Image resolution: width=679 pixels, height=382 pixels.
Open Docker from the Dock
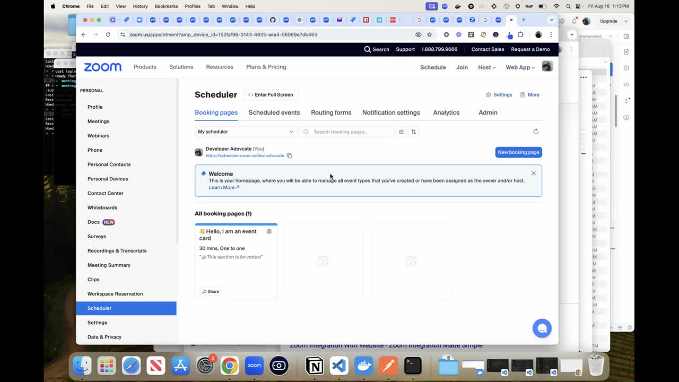coord(364,366)
